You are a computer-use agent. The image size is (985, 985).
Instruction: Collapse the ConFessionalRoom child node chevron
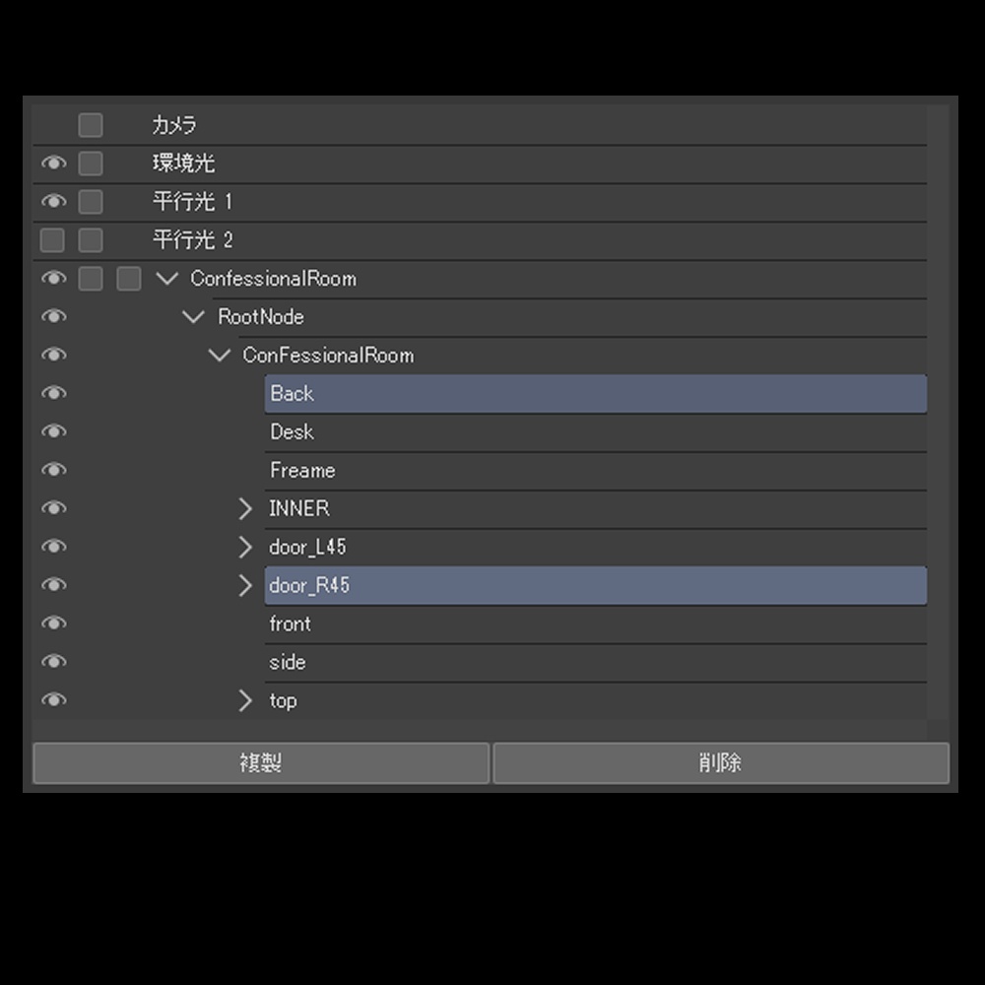[220, 356]
